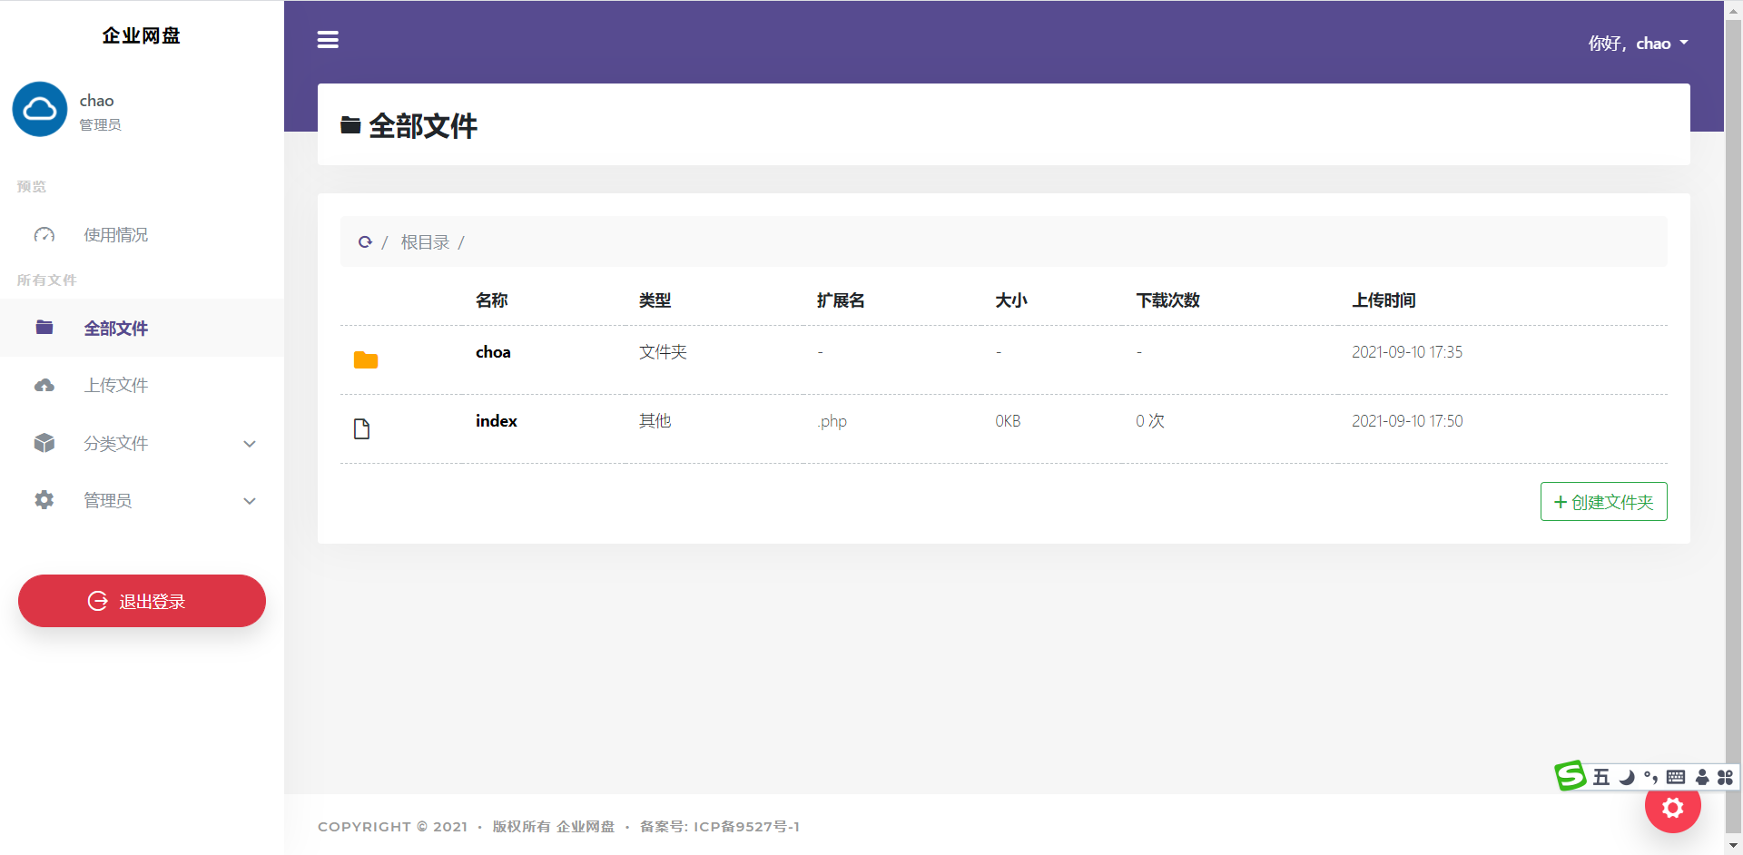Click the 其他 type cell
Screen dimensions: 1743x855
pyautogui.click(x=655, y=421)
